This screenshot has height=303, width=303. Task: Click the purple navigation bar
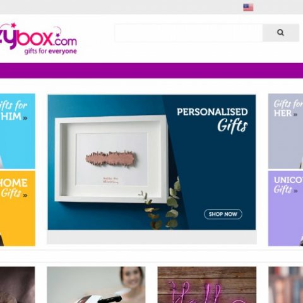(151, 71)
